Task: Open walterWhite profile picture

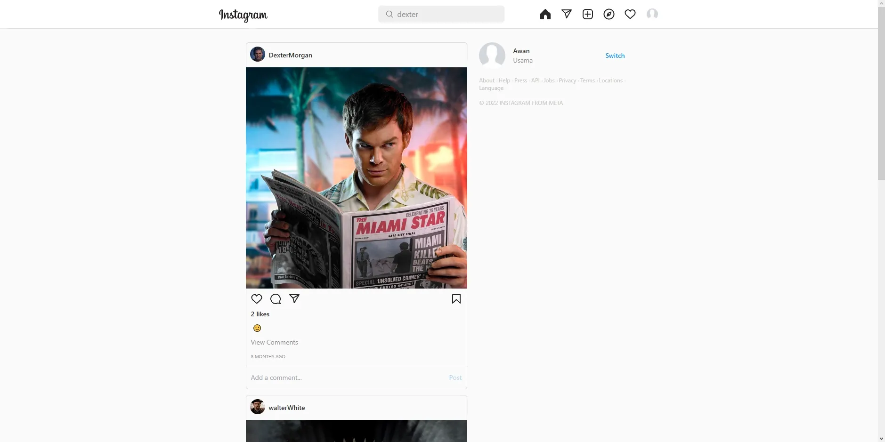Action: (x=258, y=407)
